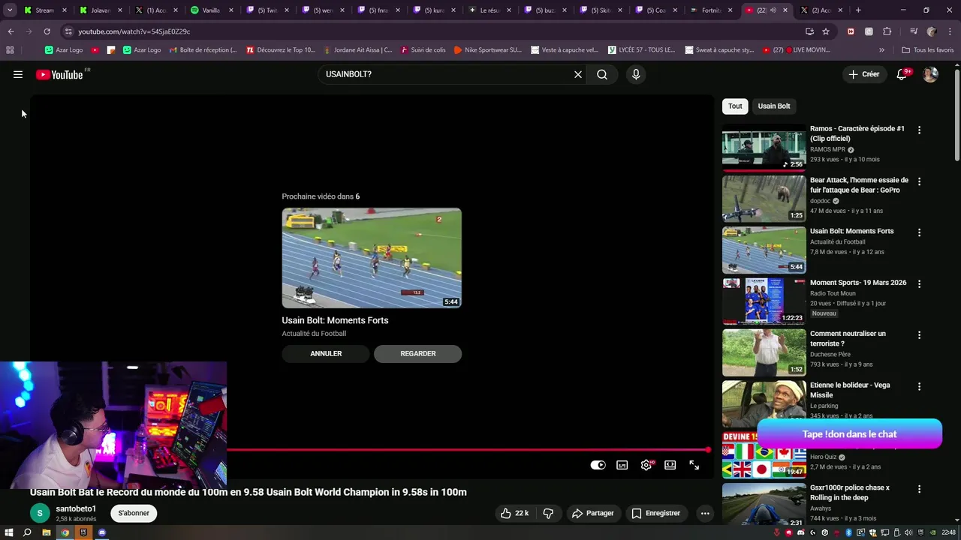
Task: Go back in browser history
Action: (x=11, y=31)
